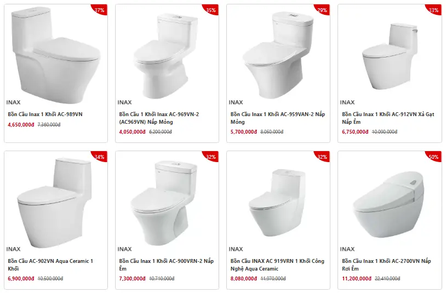Image resolution: width=446 pixels, height=293 pixels.
Task: Click the AC-902VN Aqua Ceramic 1 Khối title
Action: coord(50,265)
